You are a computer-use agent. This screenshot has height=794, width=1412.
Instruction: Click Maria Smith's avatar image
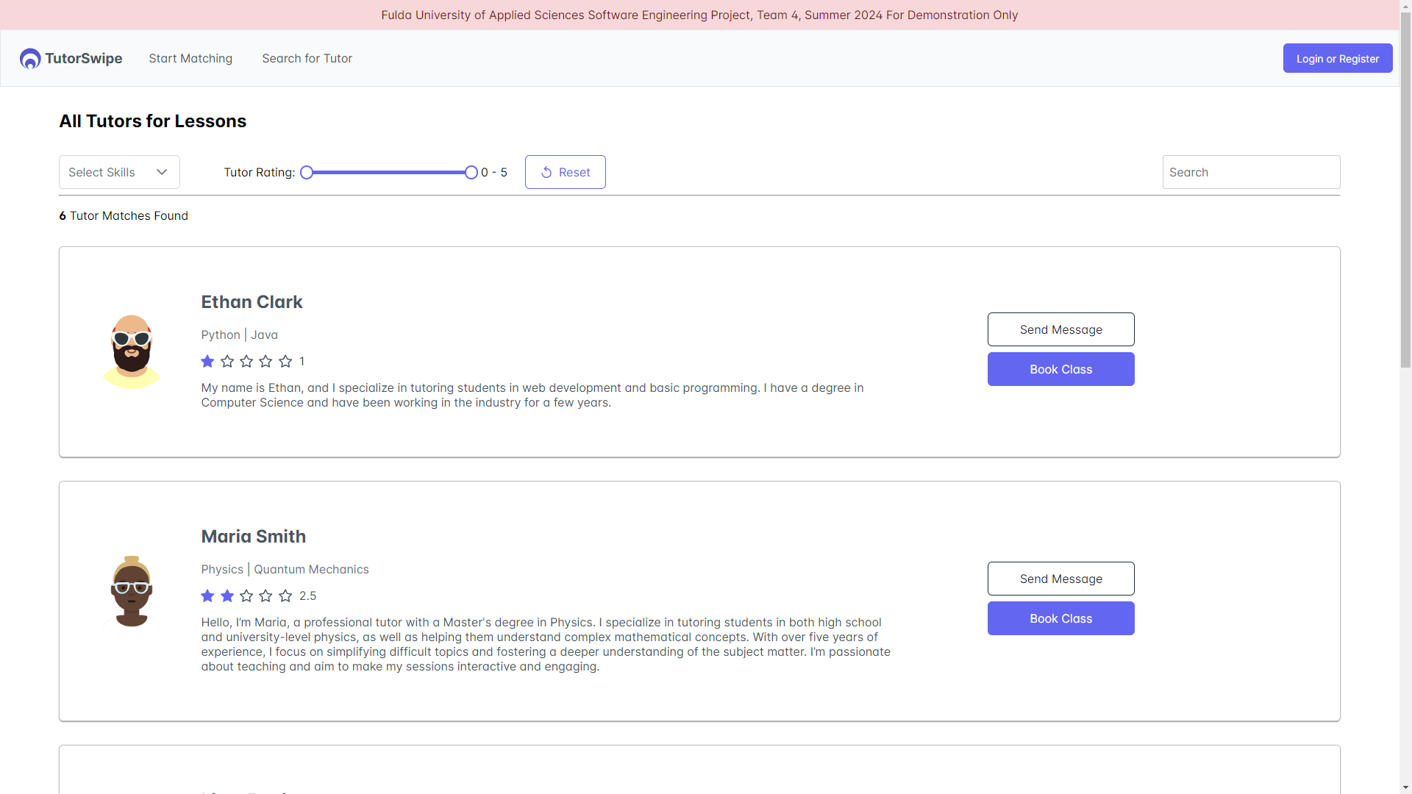tap(132, 592)
